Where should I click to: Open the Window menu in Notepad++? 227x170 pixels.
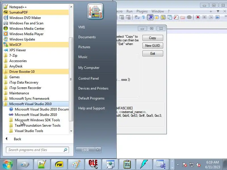tap(158, 11)
